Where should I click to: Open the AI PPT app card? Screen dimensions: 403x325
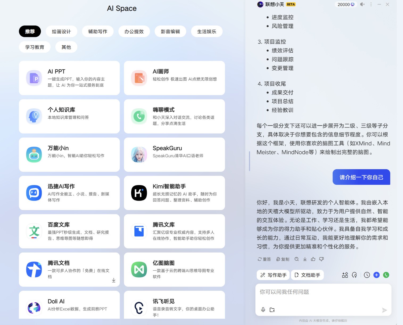(x=69, y=78)
